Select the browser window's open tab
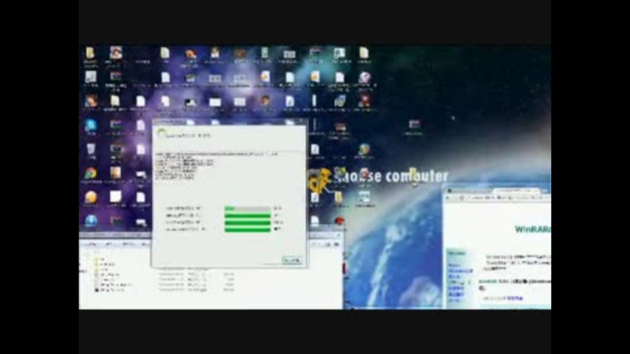 pos(516,190)
